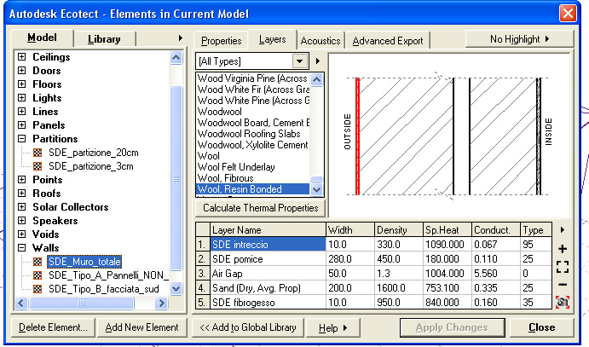Click Add New Element button

[141, 327]
